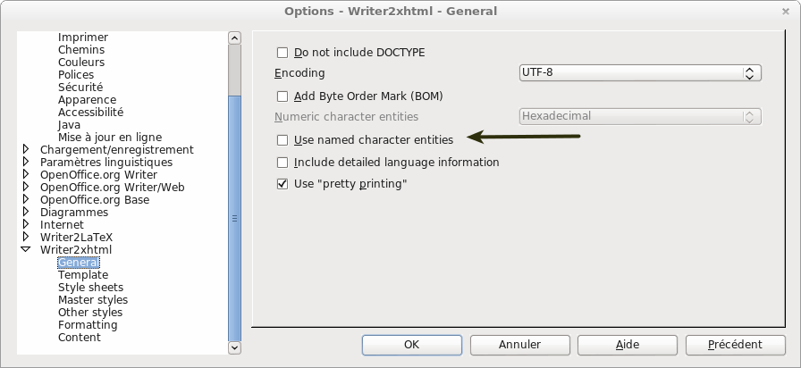
Task: Expand the Internet tree node
Action: point(26,225)
